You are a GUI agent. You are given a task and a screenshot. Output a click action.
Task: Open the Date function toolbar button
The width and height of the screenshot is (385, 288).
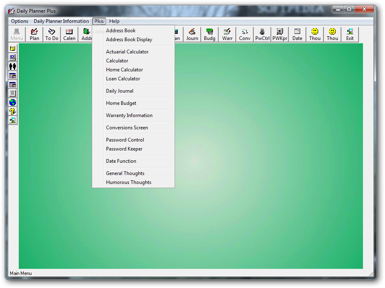coord(297,34)
